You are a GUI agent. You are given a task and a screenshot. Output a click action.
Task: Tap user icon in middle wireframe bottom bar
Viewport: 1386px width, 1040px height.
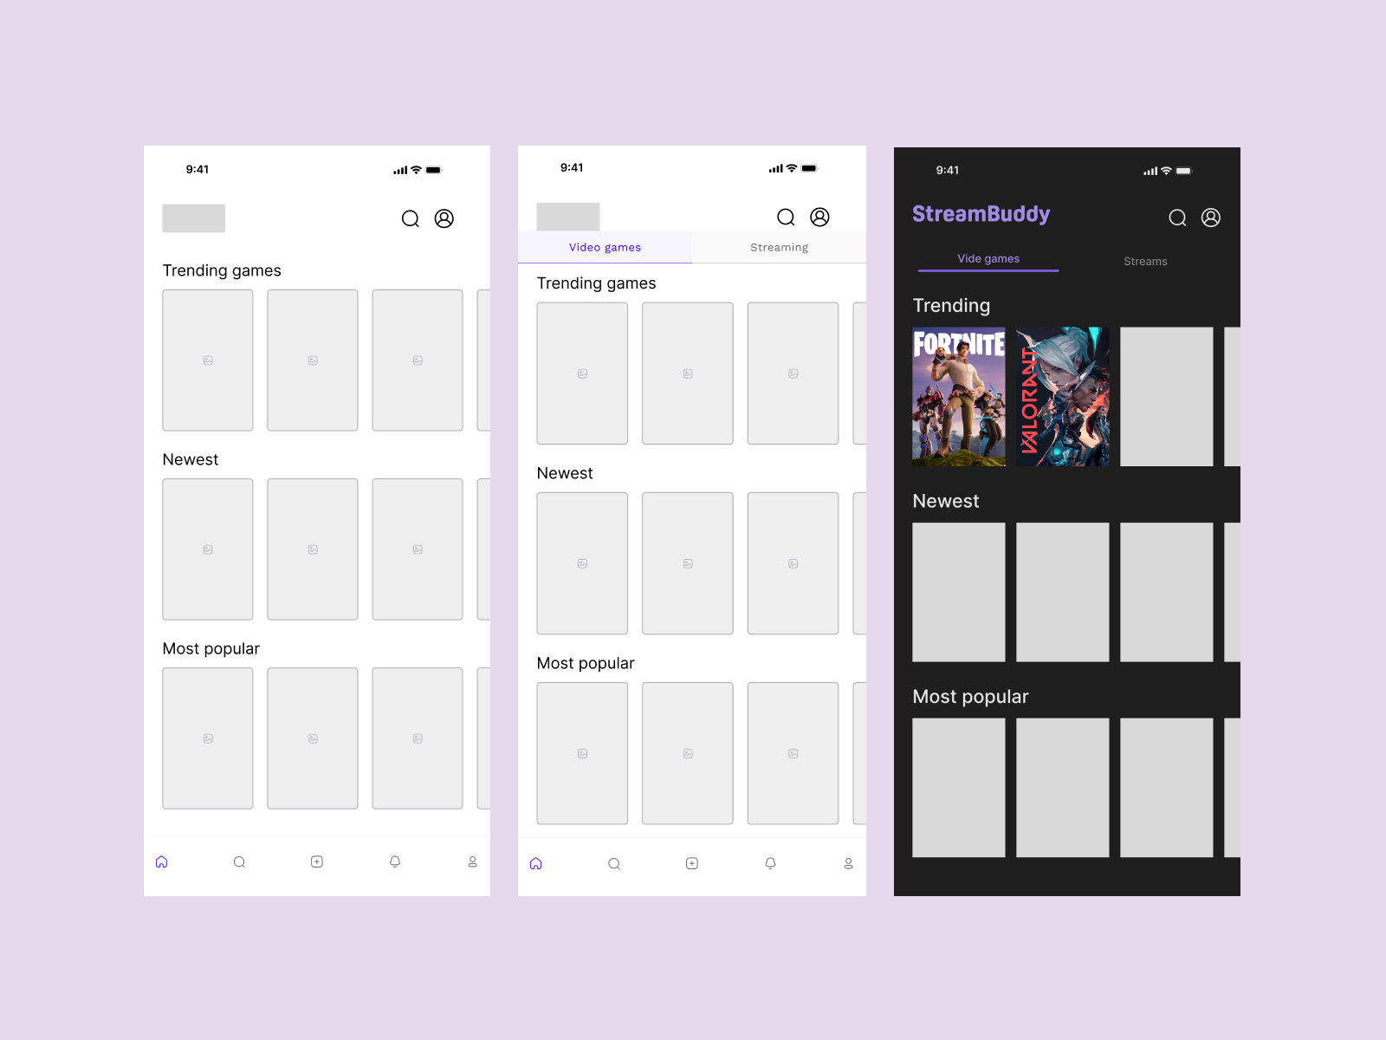[848, 863]
